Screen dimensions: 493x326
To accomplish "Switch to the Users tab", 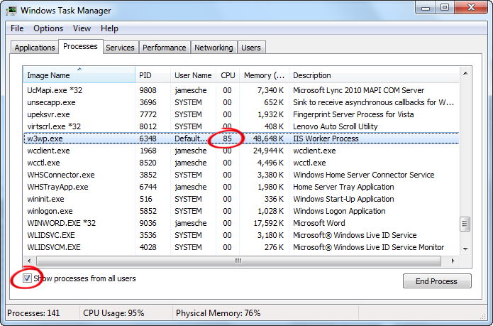I will 251,48.
